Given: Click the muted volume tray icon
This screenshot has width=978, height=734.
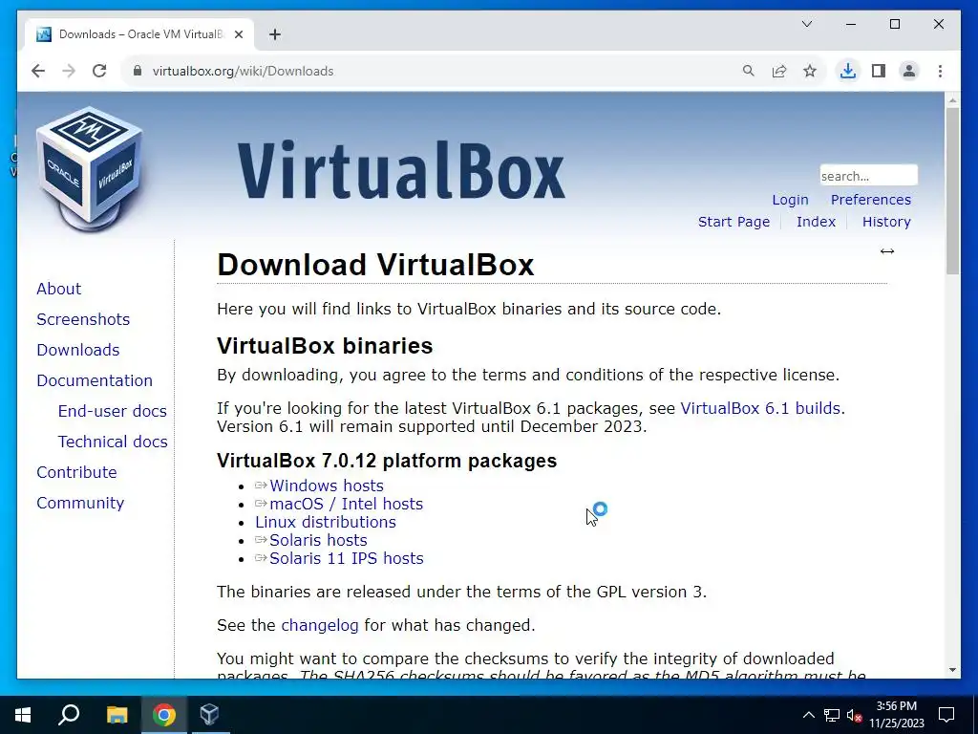Looking at the screenshot, I should pos(855,715).
